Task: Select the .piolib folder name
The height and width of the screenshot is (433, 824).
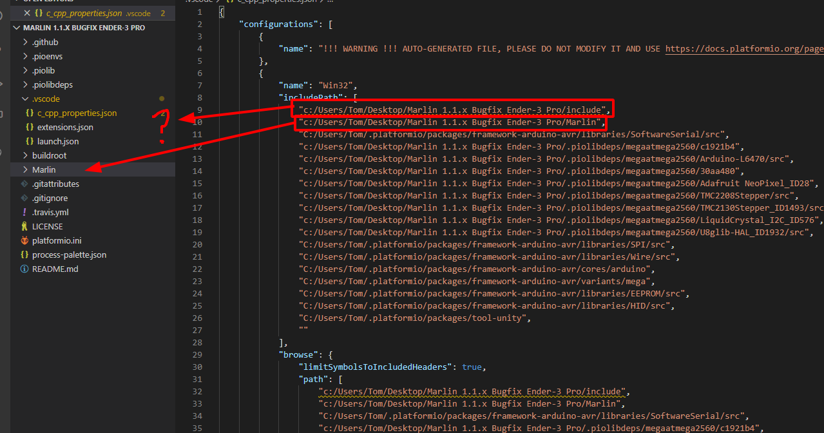Action: pyautogui.click(x=43, y=70)
